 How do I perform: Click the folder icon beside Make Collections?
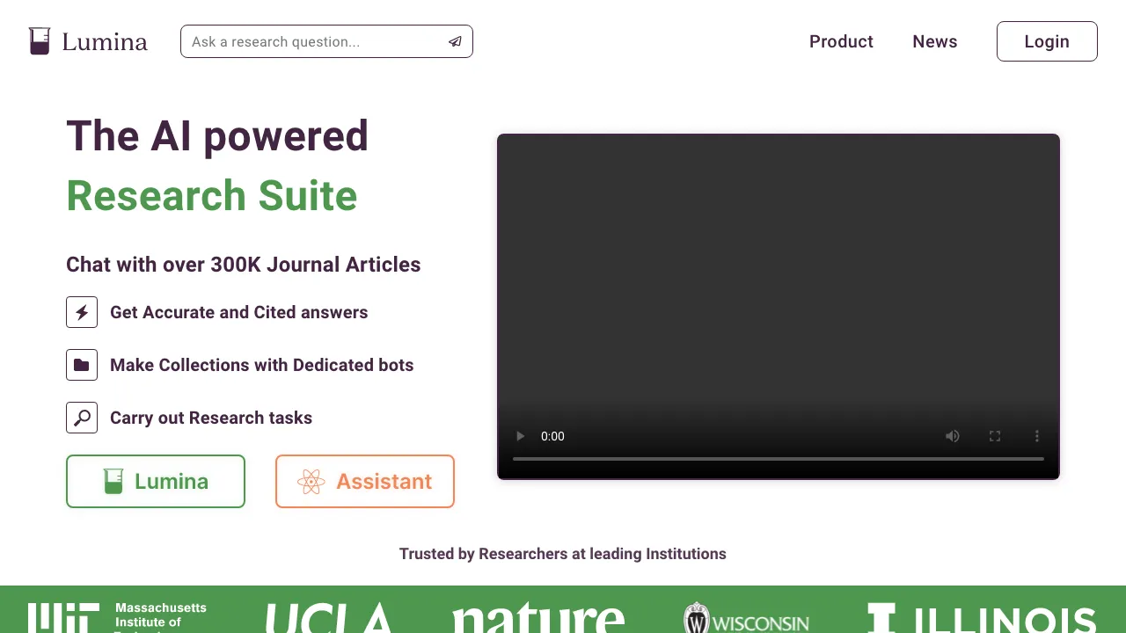(x=82, y=365)
